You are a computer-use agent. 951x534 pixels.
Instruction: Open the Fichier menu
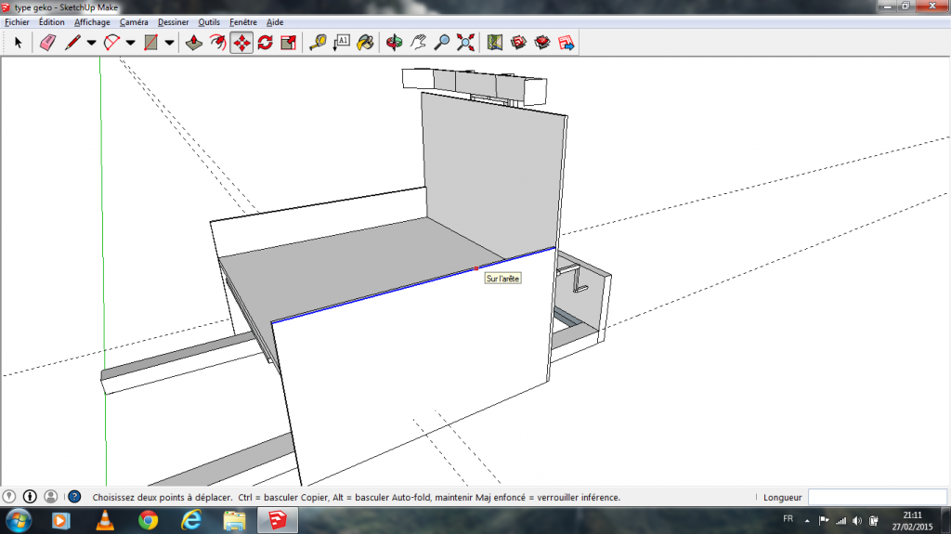(17, 22)
